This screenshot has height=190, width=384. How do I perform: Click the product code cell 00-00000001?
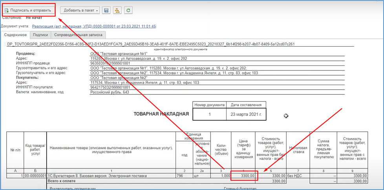[x=35, y=176]
